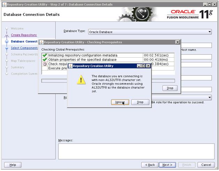Click the AL32UTF8 warning message text
Screen dimensions: 219x171
click(118, 84)
